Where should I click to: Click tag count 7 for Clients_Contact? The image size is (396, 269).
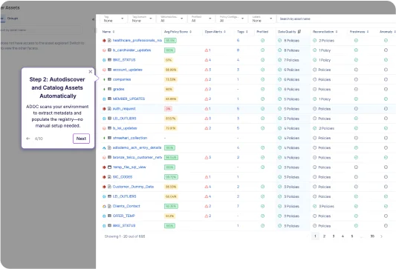(x=238, y=206)
